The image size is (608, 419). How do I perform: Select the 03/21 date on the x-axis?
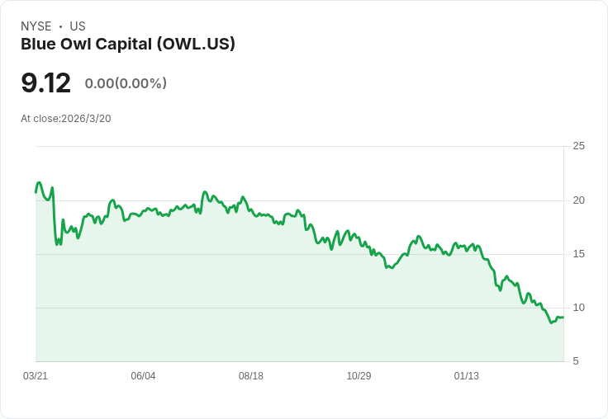pyautogui.click(x=36, y=376)
